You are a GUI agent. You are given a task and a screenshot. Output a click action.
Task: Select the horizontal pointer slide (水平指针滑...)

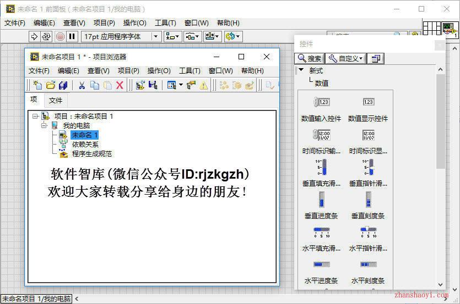368,239
